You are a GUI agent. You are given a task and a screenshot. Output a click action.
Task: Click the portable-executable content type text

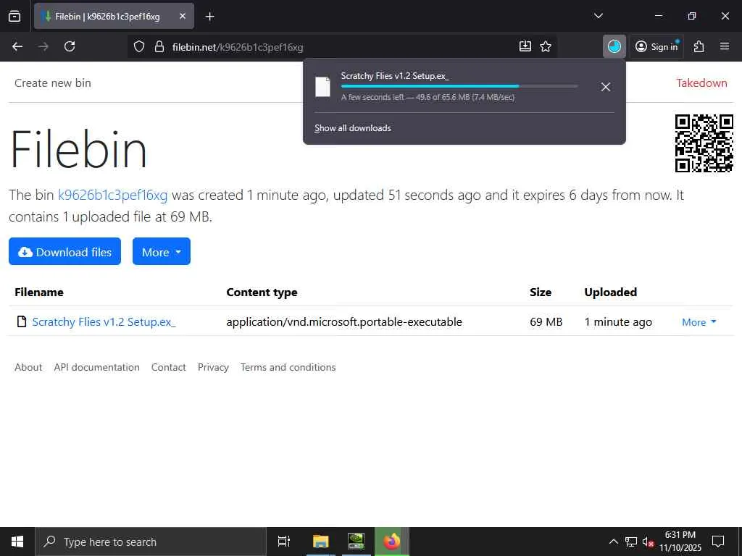pos(344,322)
